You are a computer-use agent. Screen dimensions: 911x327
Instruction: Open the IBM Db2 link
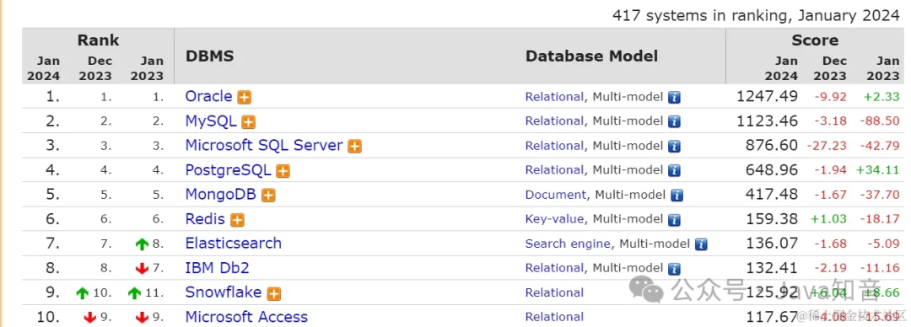(x=218, y=268)
